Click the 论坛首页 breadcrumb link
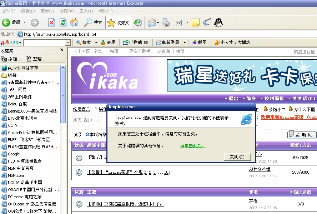This screenshot has width=317, height=214. pyautogui.click(x=81, y=109)
